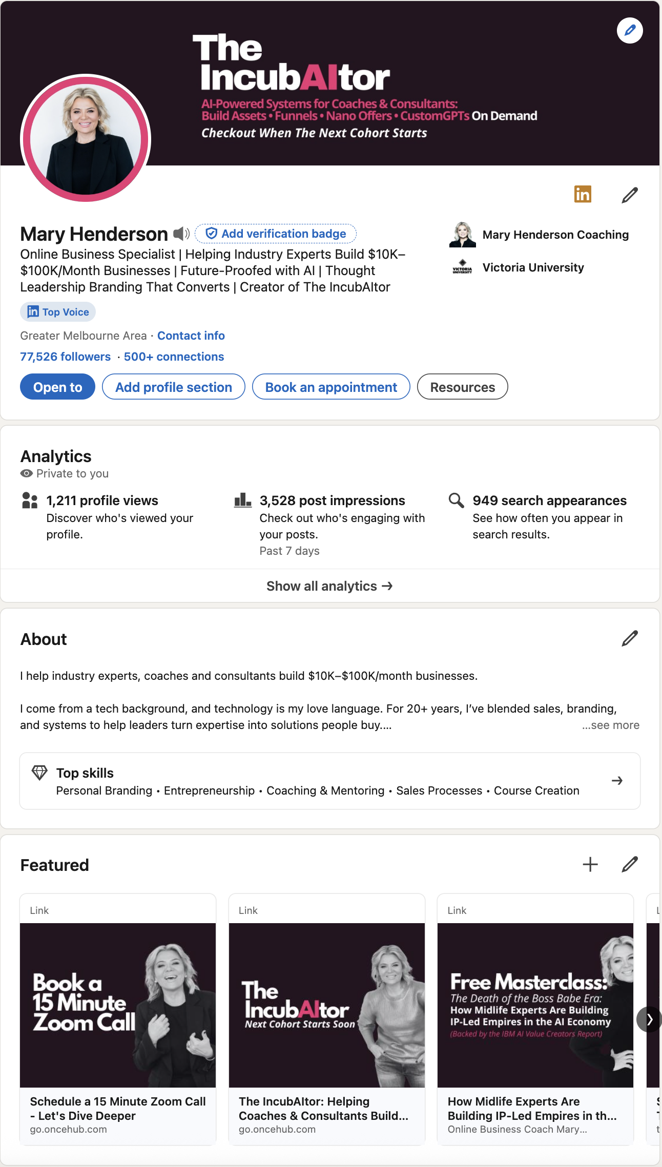Open Contact info link
This screenshot has height=1167, width=662.
click(191, 336)
